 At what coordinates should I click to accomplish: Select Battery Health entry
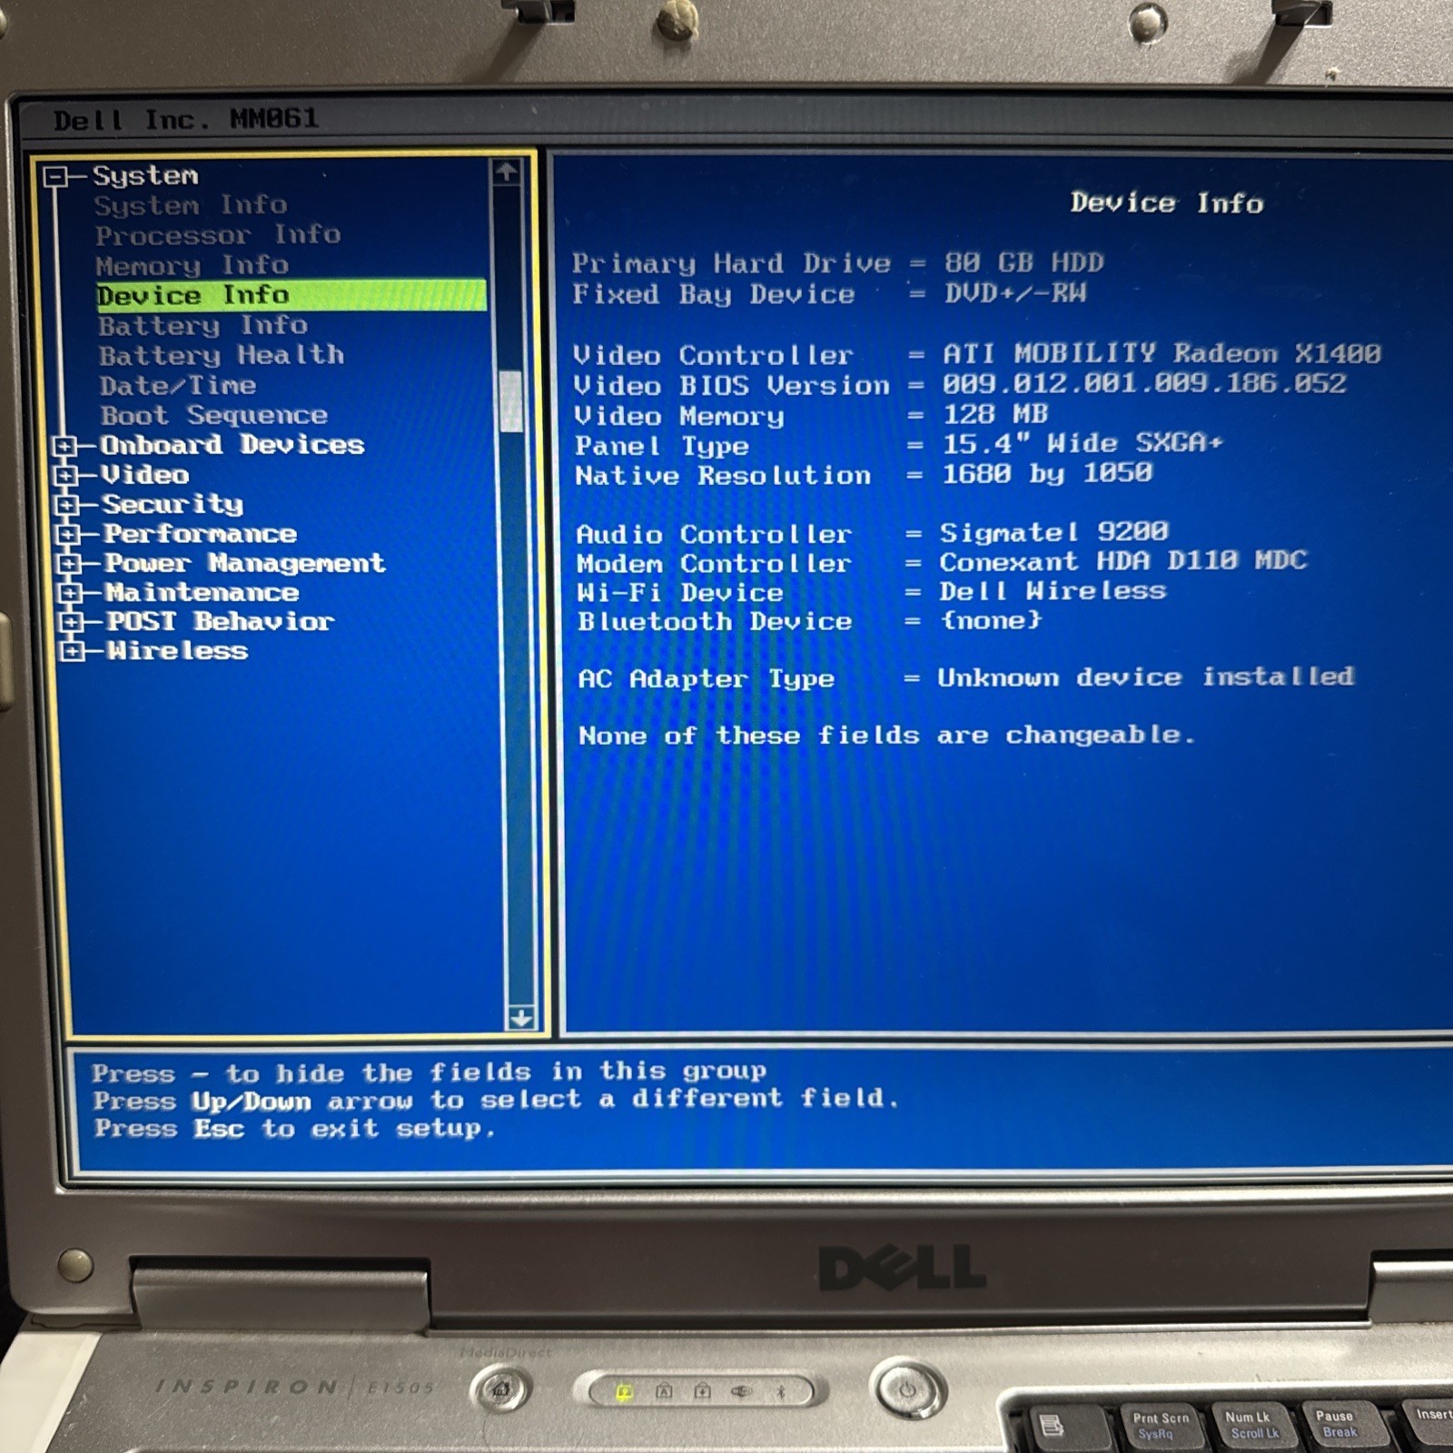[x=222, y=355]
